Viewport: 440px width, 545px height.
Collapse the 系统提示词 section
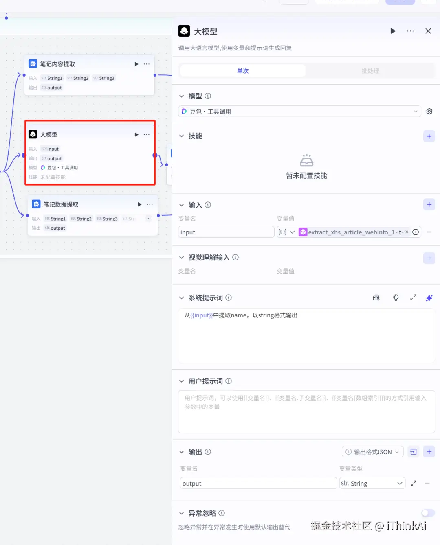(182, 298)
